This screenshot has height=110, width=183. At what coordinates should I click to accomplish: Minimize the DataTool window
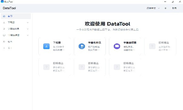coord(165,2)
